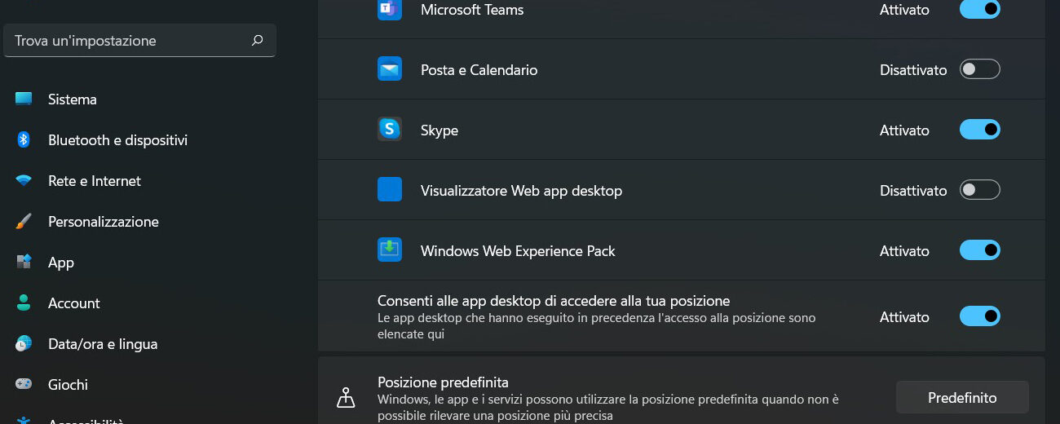Click the Posta e Calendario mail icon
Screen dimensions: 1060x424
click(390, 69)
